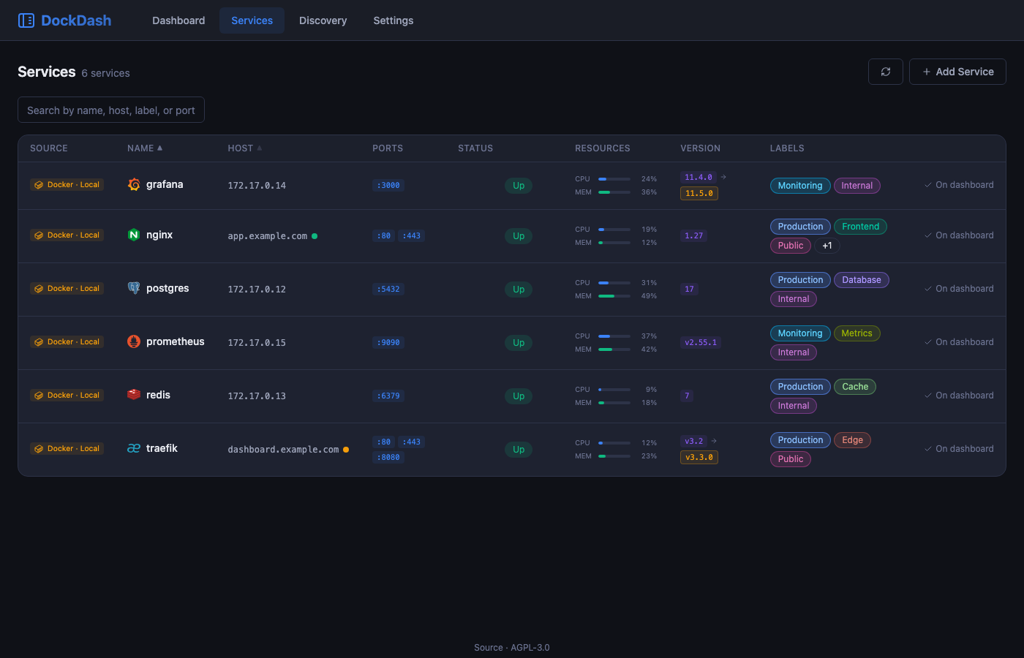Open redis port :6379

[x=388, y=396]
